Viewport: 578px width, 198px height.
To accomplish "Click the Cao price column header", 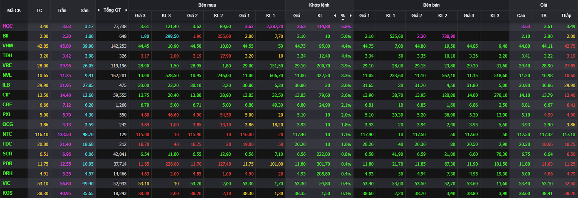I will click(521, 16).
